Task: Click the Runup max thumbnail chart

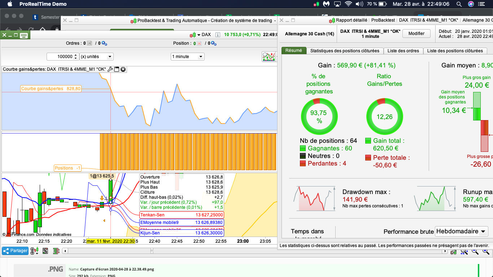Action: 435,198
